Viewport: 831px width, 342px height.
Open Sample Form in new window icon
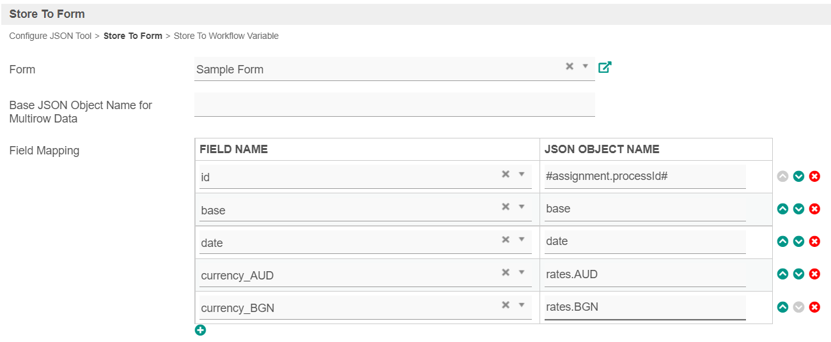point(605,67)
